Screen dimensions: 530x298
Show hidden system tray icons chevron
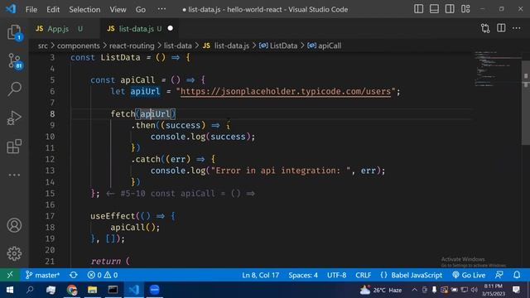click(414, 290)
